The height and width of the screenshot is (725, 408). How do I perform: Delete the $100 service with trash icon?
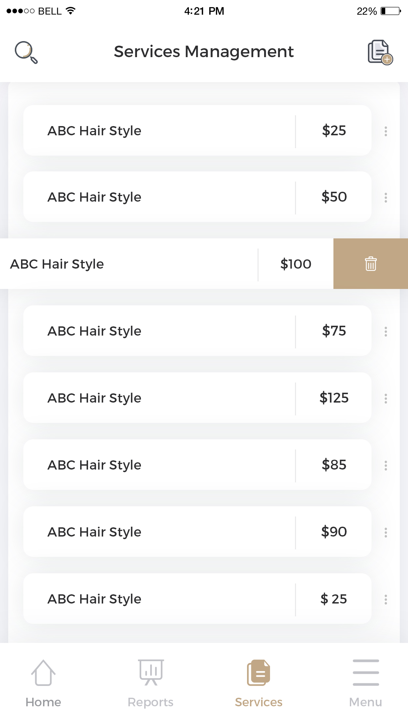(x=371, y=264)
